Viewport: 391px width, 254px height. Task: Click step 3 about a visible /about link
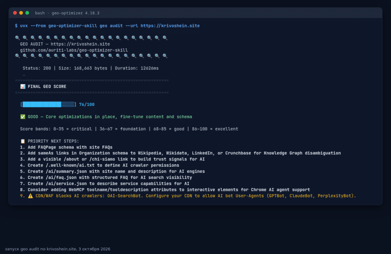coord(113,159)
